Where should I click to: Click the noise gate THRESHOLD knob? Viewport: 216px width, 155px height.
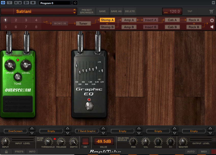[48, 142]
